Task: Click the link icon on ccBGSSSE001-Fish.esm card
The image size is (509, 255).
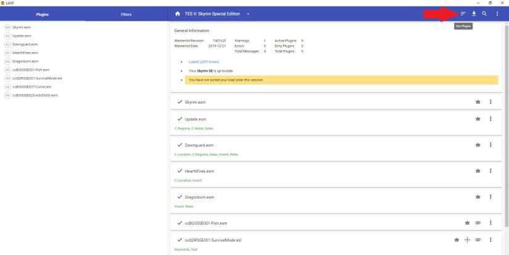Action: coord(478,223)
